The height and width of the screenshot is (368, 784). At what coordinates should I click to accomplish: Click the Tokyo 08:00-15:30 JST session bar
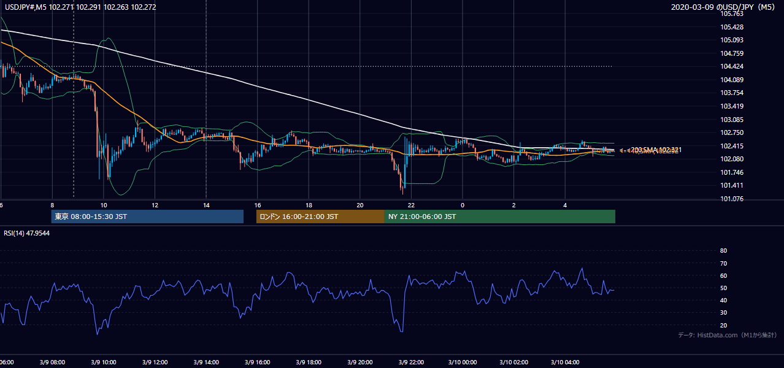tap(147, 217)
